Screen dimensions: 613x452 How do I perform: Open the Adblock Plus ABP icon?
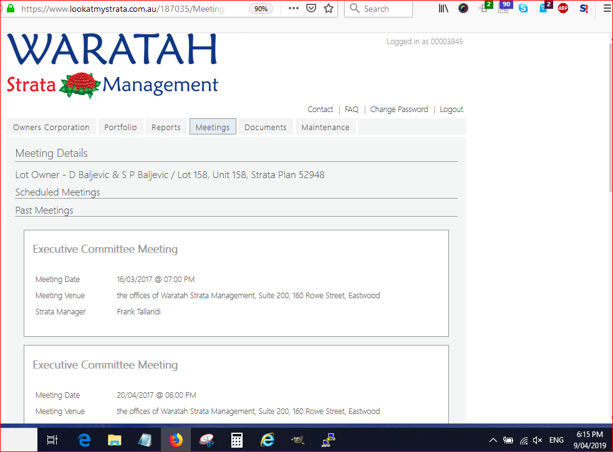[x=563, y=8]
